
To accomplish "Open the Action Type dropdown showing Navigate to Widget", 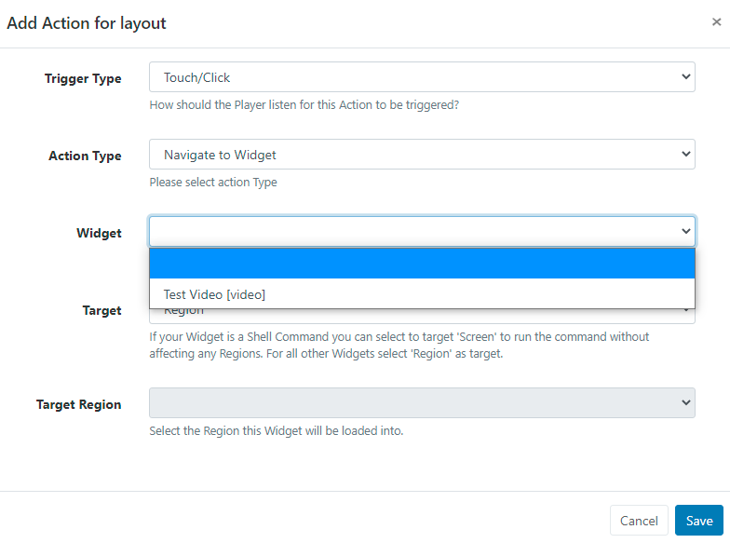I will point(422,155).
